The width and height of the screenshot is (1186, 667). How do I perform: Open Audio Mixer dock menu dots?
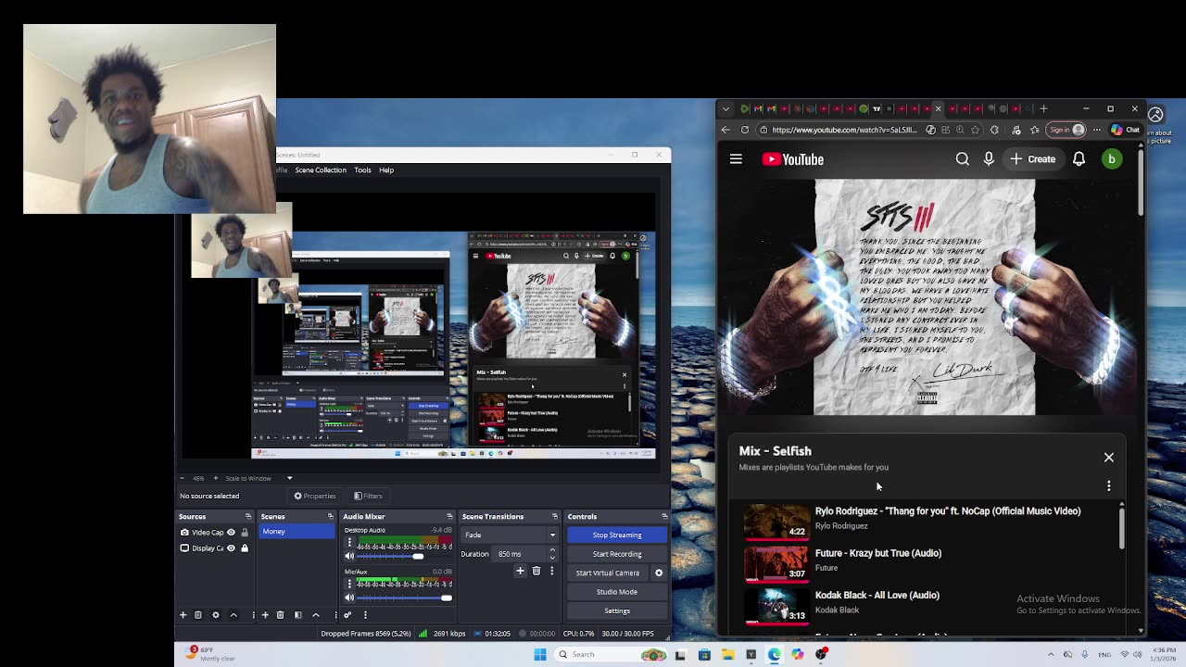[365, 615]
